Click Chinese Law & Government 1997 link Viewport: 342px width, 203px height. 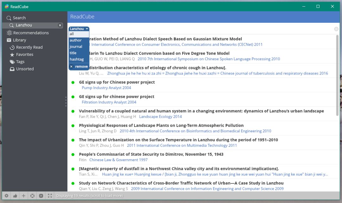(x=118, y=160)
